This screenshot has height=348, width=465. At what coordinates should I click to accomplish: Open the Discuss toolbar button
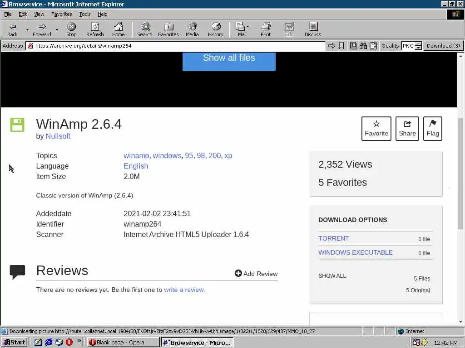pyautogui.click(x=312, y=29)
